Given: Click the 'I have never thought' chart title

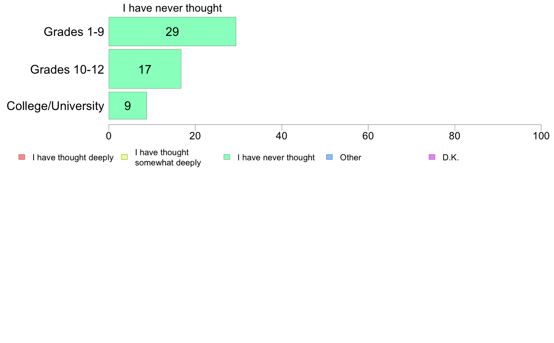Looking at the screenshot, I should [173, 8].
